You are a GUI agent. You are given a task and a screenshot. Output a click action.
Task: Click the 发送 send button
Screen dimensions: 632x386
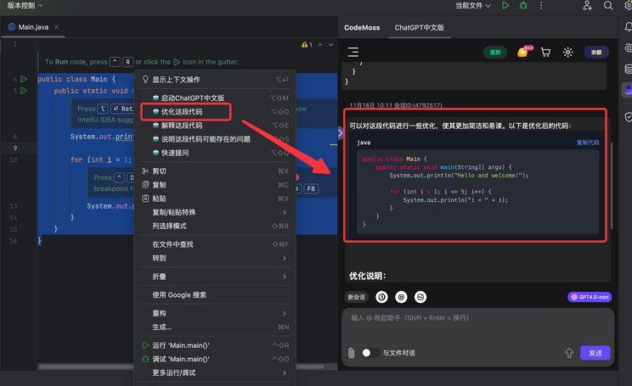pyautogui.click(x=595, y=353)
